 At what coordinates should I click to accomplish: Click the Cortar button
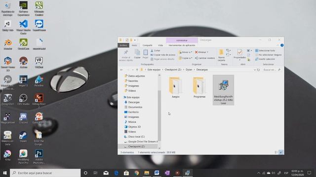(156, 51)
